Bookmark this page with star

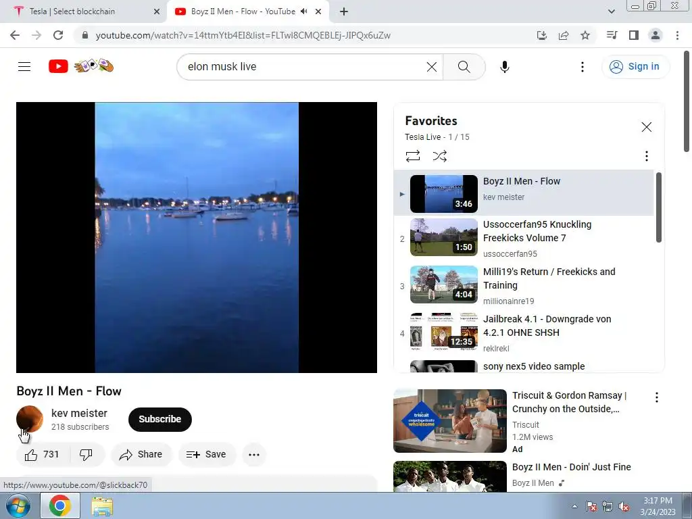click(x=585, y=35)
